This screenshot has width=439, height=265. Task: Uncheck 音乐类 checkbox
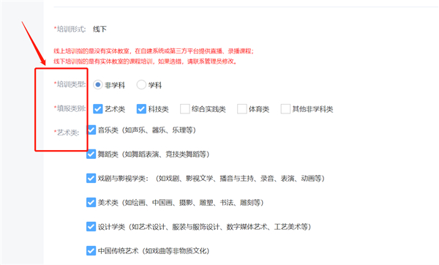pyautogui.click(x=91, y=130)
